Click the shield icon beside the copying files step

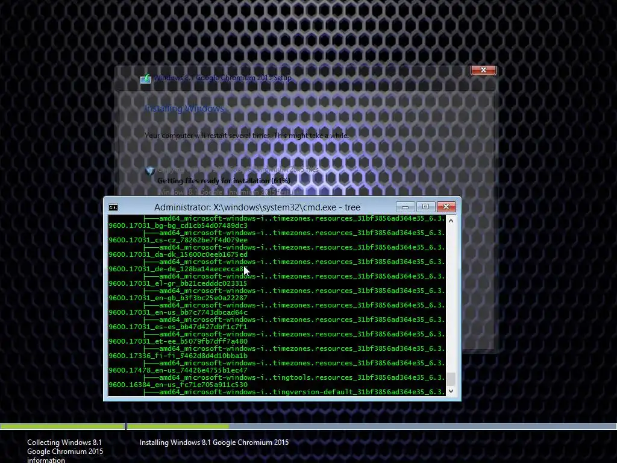[x=150, y=171]
